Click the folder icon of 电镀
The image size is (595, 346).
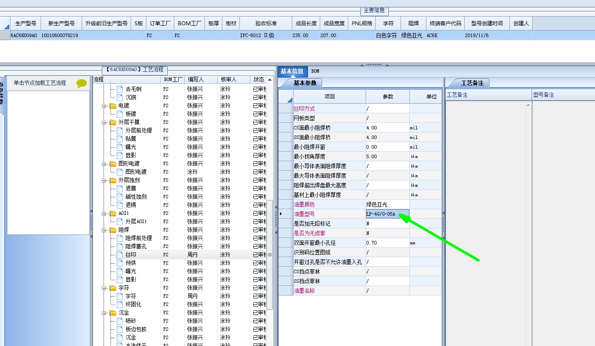coord(113,105)
